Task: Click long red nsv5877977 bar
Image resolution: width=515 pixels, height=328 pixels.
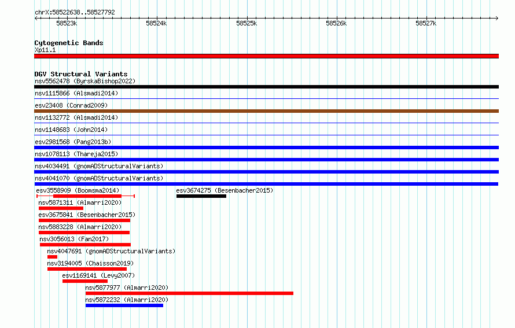Action: 190,293
